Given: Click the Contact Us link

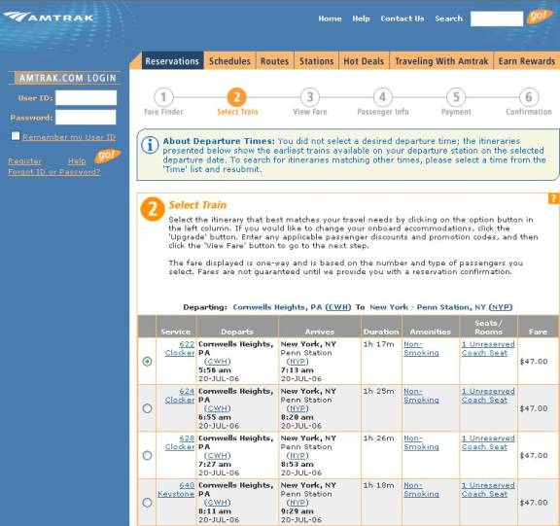Looking at the screenshot, I should pos(402,18).
